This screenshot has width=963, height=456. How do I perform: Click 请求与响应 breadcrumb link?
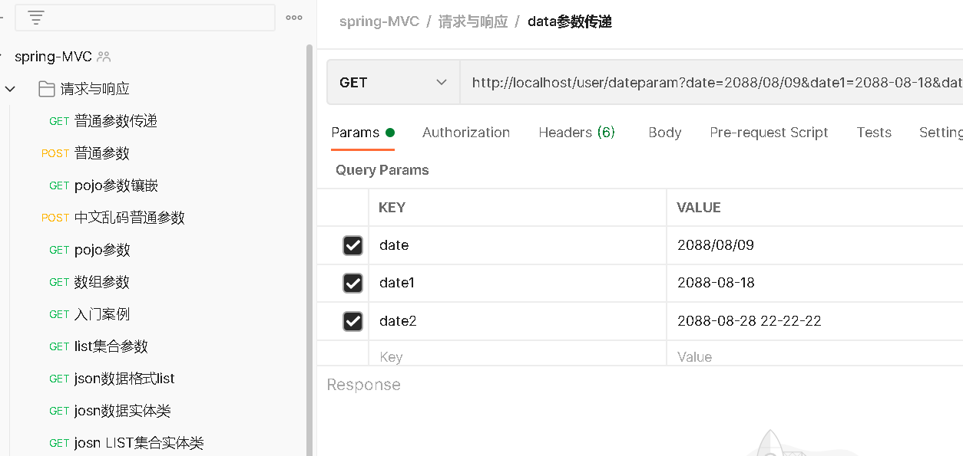[473, 21]
